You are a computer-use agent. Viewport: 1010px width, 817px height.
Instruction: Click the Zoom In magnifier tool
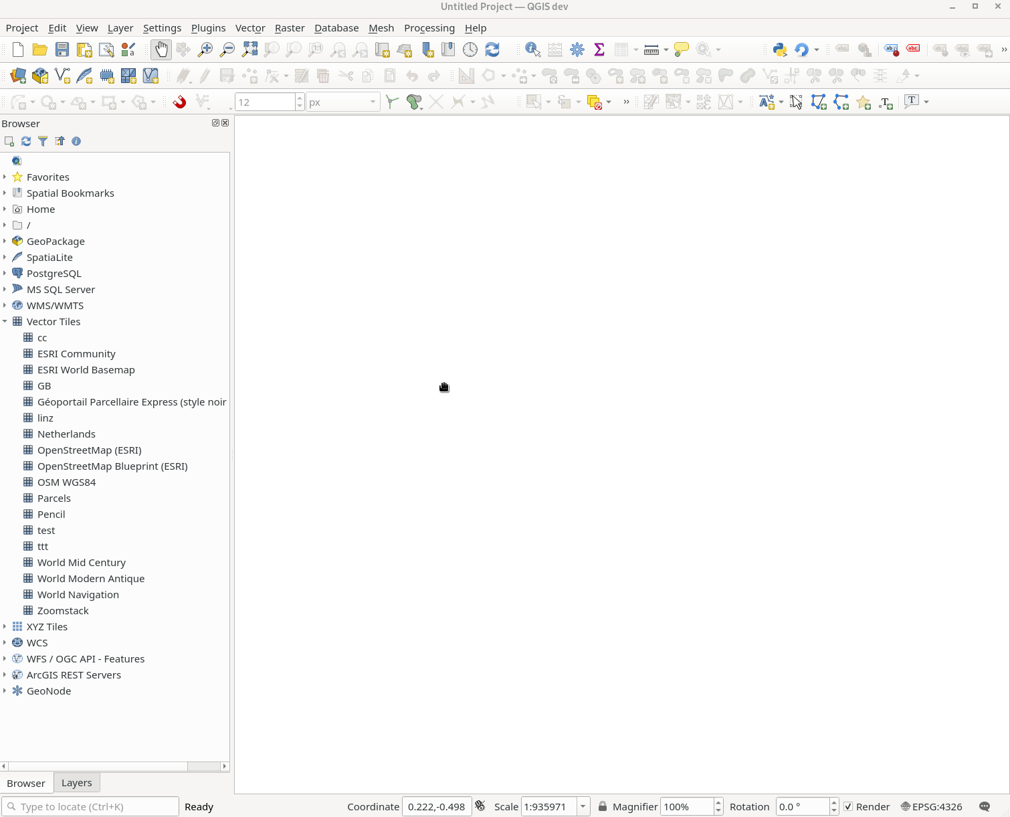pyautogui.click(x=205, y=50)
